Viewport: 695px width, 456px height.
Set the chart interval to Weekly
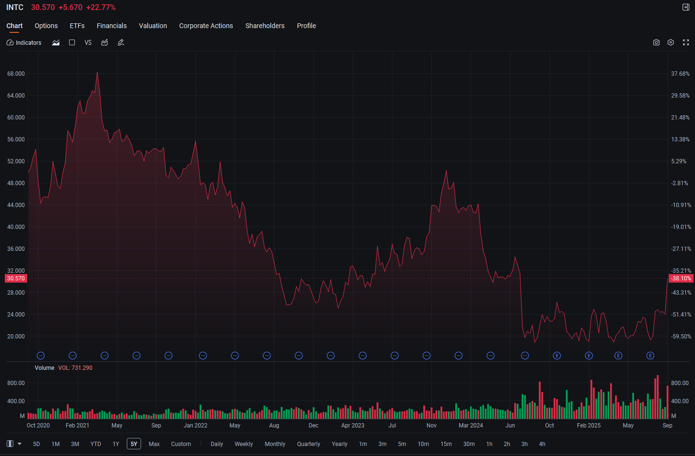[x=244, y=444]
